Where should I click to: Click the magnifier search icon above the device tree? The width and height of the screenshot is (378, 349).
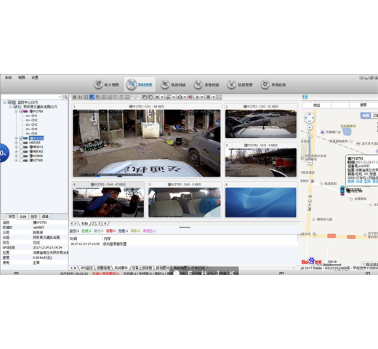coord(65,97)
